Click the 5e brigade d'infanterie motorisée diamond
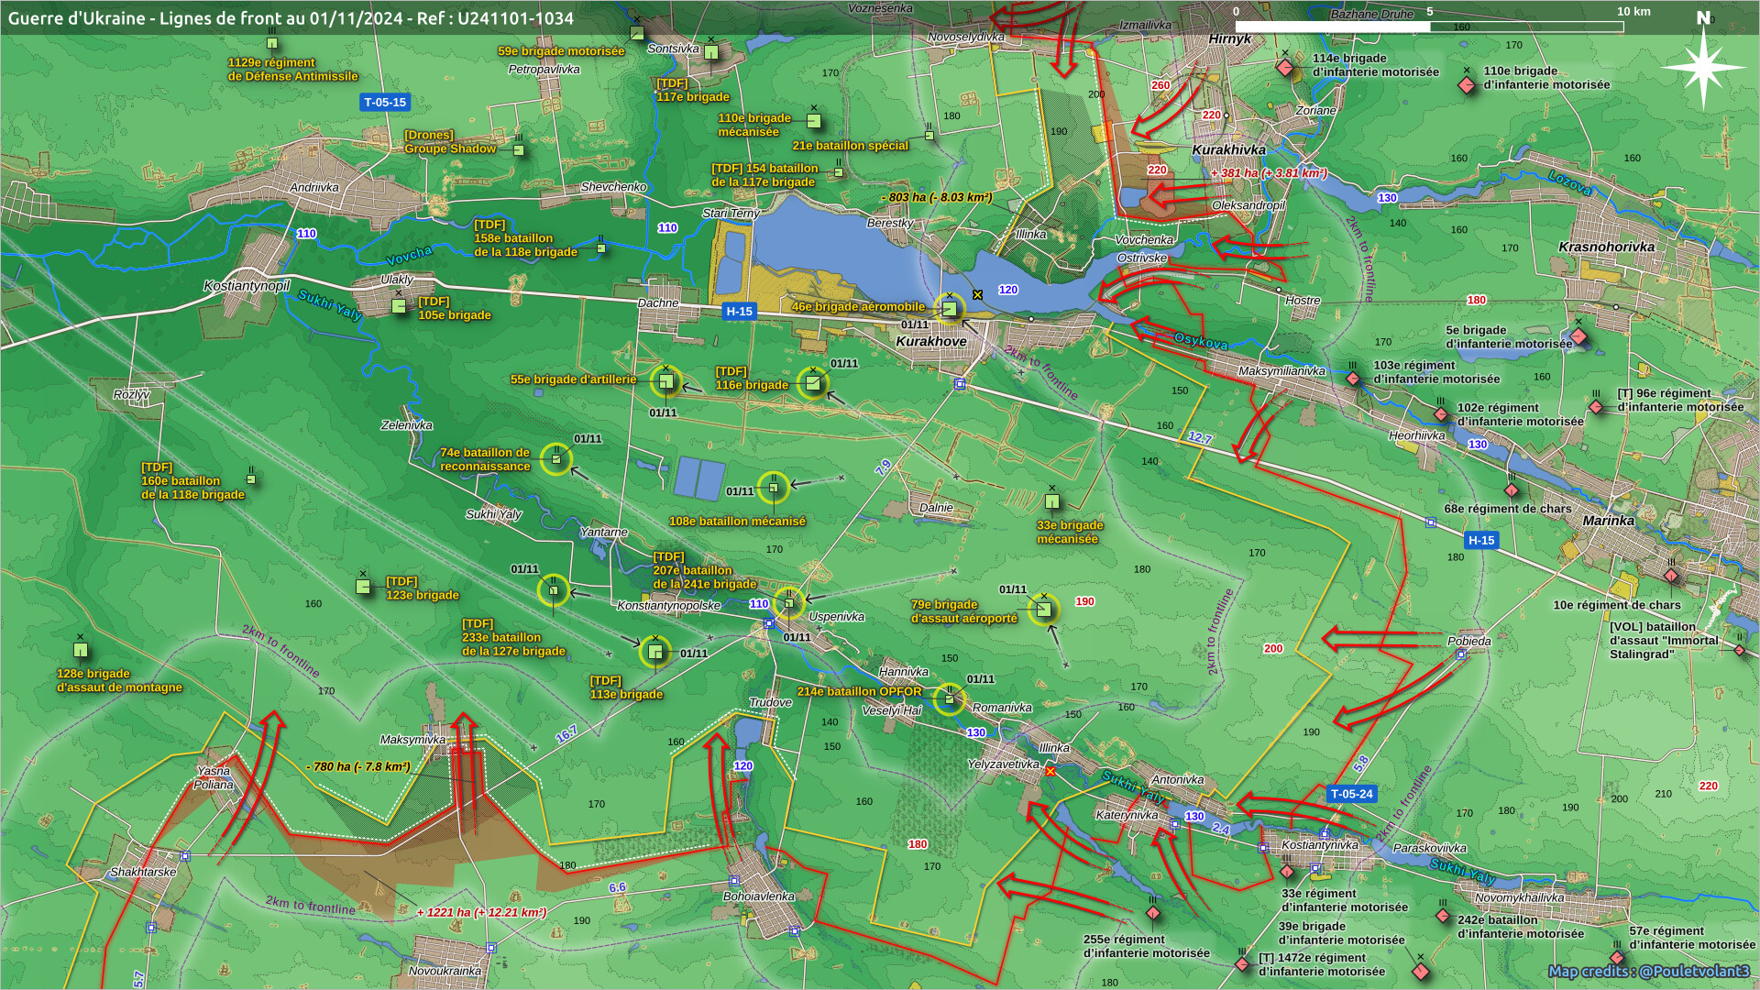The width and height of the screenshot is (1760, 990). click(x=1578, y=336)
